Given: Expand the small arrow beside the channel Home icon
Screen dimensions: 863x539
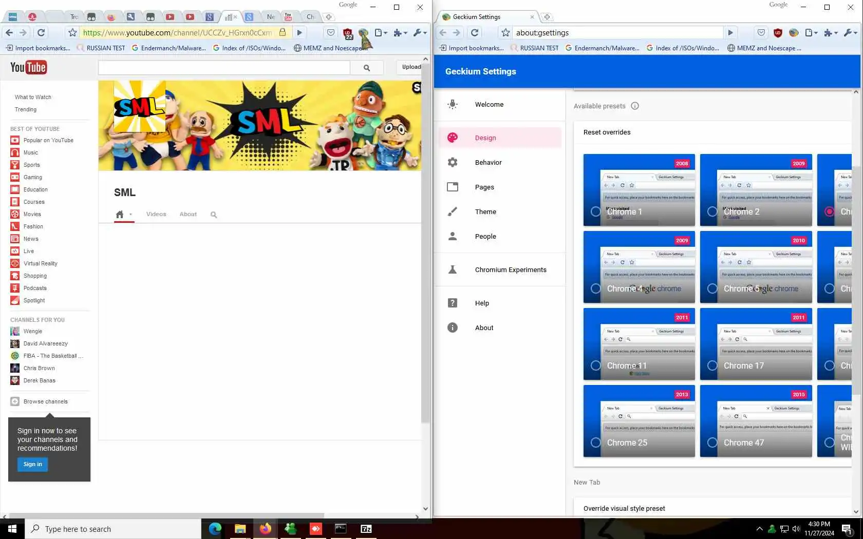Looking at the screenshot, I should [x=130, y=215].
